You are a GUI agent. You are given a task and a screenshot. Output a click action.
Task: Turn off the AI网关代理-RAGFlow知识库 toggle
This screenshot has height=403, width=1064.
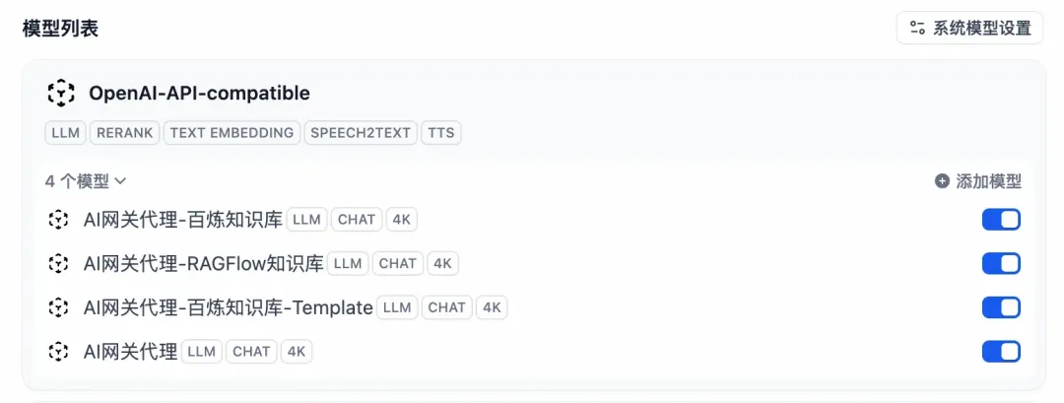click(1001, 263)
